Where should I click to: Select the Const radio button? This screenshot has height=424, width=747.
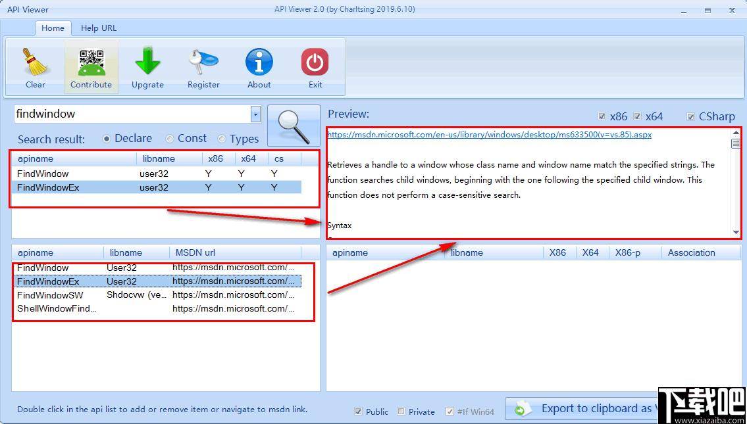(x=170, y=139)
